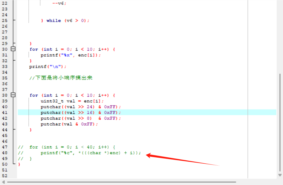This screenshot has height=185, width=283.
Task: Click closing brace on line 32
Action: coord(31,61)
